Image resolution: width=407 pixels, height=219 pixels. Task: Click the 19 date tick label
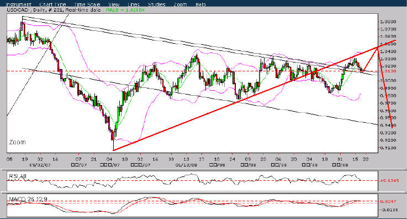pos(25,159)
